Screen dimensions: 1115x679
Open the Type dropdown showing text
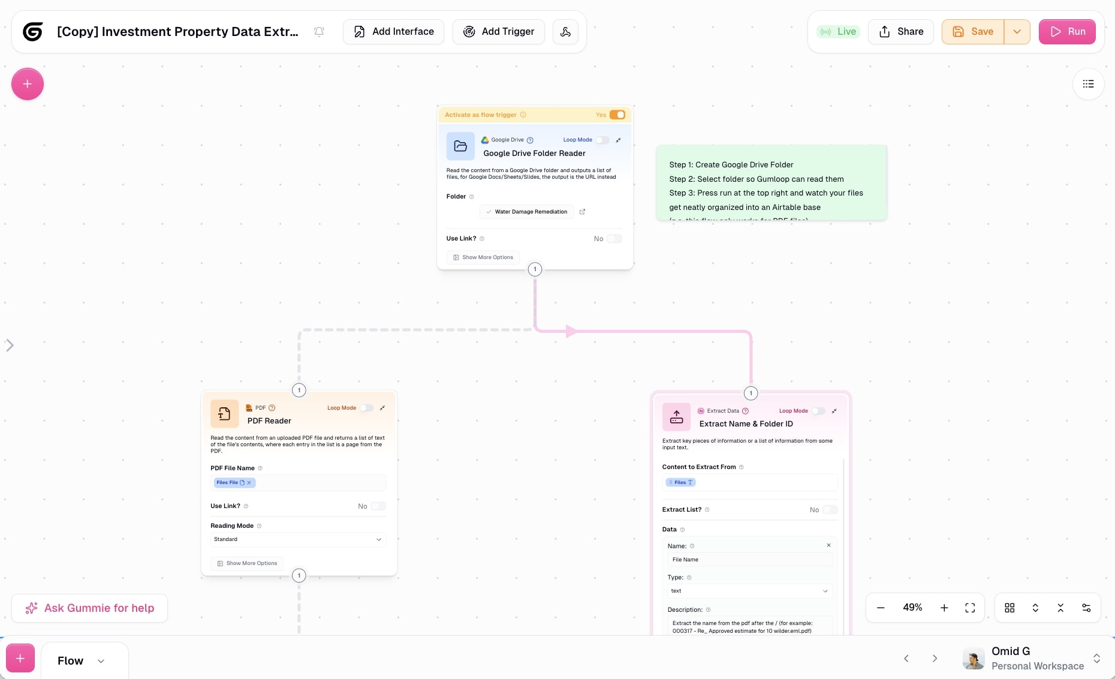[748, 591]
